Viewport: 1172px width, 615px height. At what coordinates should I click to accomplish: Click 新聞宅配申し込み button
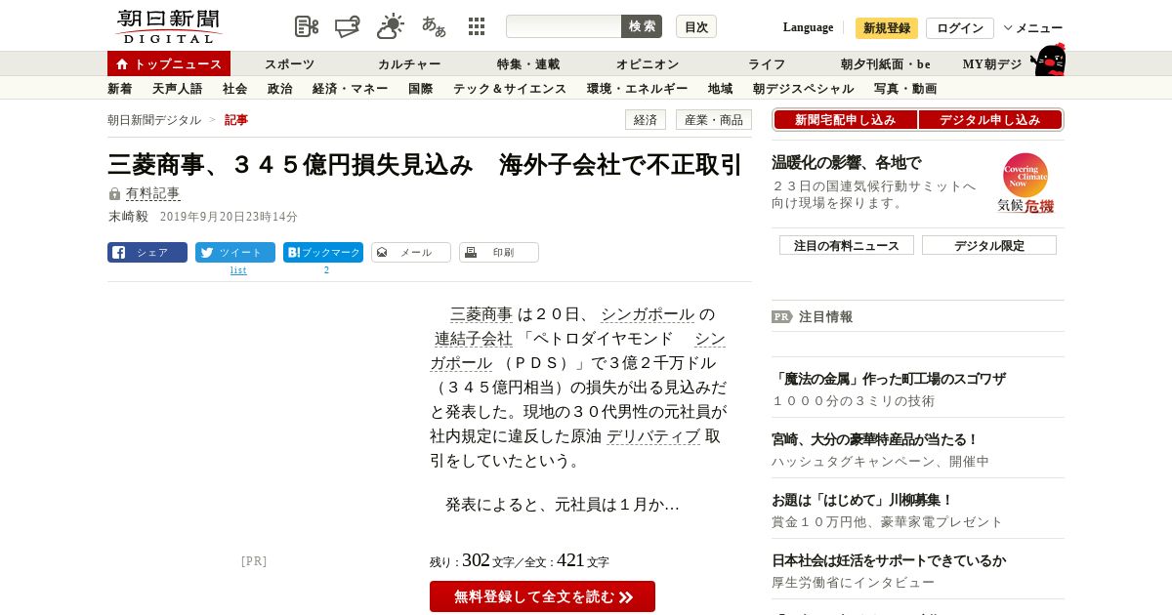pos(846,119)
